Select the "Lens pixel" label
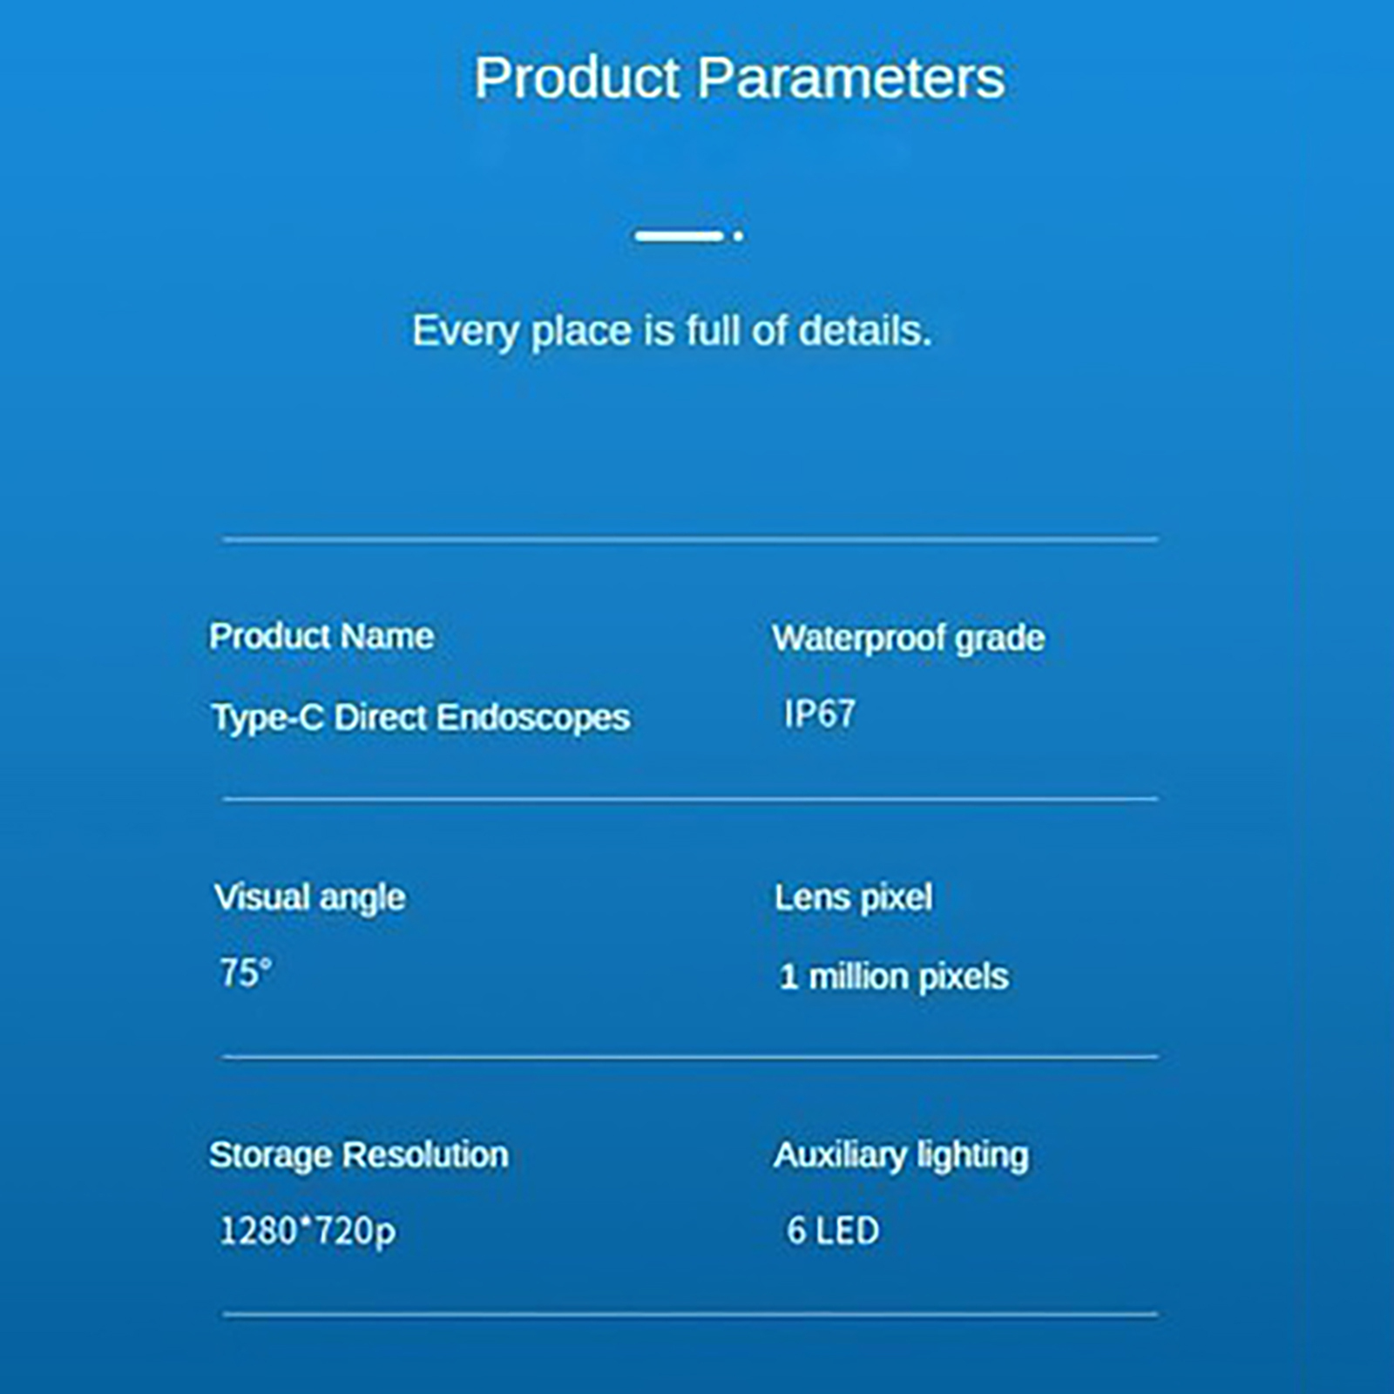The width and height of the screenshot is (1394, 1394). (854, 897)
